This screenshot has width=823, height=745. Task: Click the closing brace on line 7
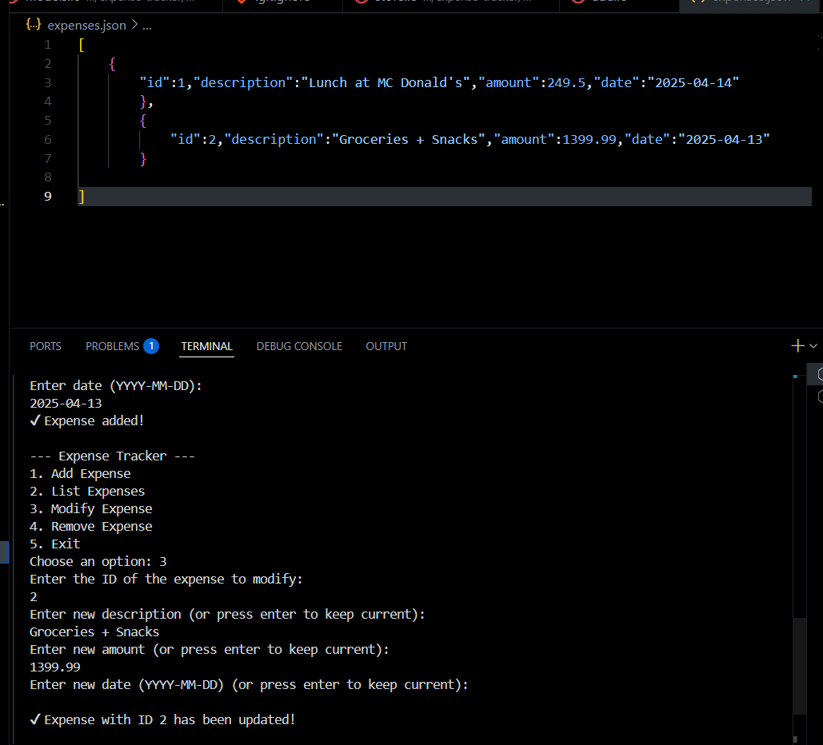coord(142,158)
